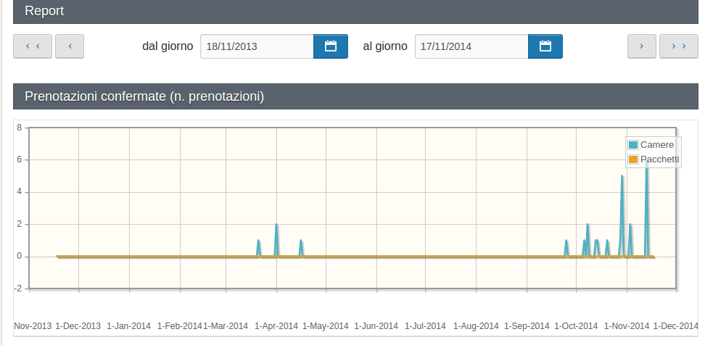Image resolution: width=705 pixels, height=345 pixels.
Task: Click the double-right arrow jump-forward button
Action: point(679,46)
